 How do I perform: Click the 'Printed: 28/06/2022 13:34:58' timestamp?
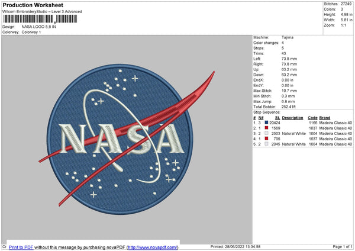point(235,247)
